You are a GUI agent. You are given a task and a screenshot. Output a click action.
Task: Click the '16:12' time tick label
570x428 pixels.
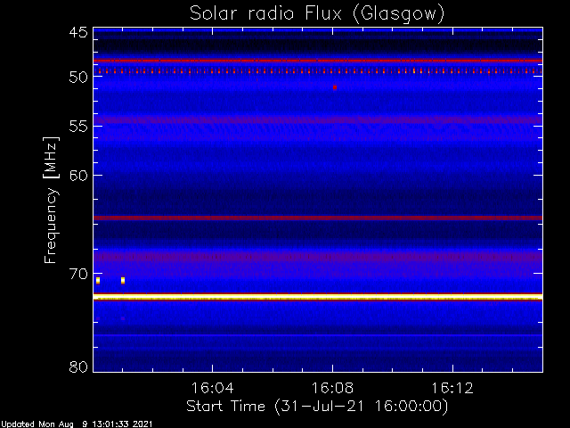[x=452, y=388]
